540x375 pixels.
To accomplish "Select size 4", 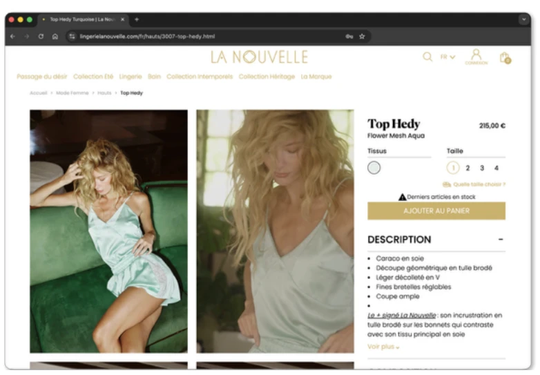I will coord(496,168).
